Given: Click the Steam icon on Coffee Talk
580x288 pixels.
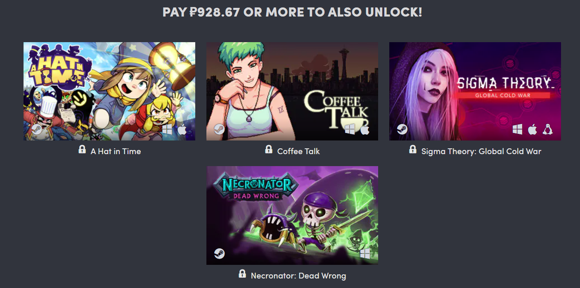Looking at the screenshot, I should click(219, 129).
